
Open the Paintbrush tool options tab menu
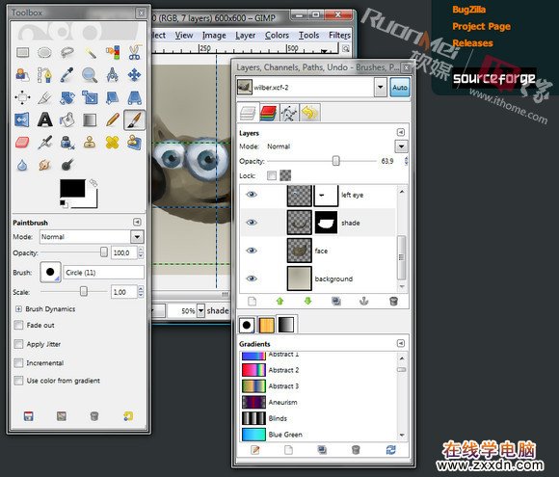tap(137, 222)
